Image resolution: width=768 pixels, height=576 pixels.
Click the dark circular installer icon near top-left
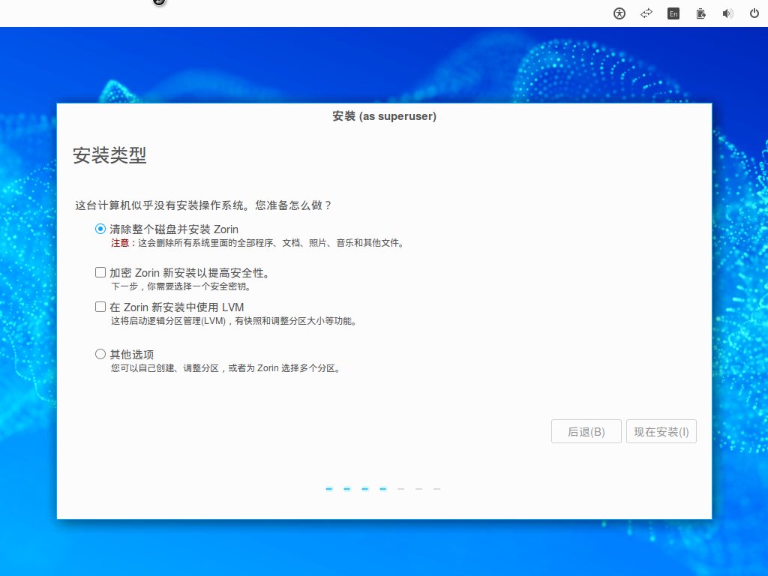(157, 4)
